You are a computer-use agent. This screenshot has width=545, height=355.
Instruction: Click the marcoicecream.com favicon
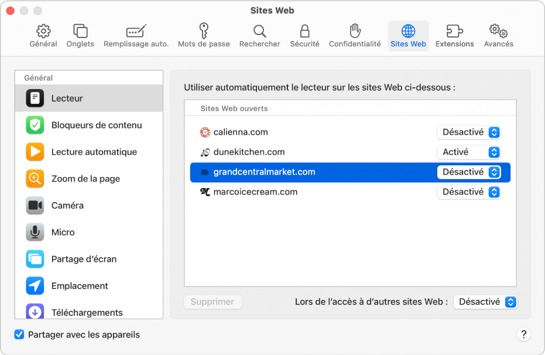(x=205, y=192)
